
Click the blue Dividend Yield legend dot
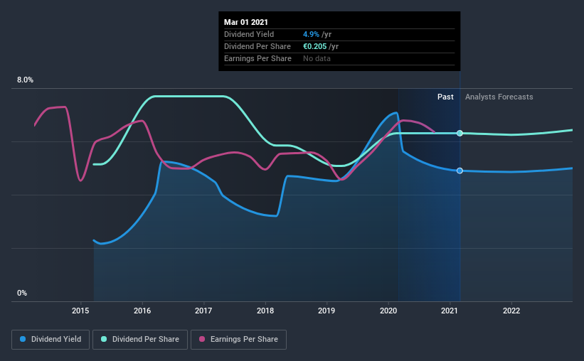click(23, 339)
